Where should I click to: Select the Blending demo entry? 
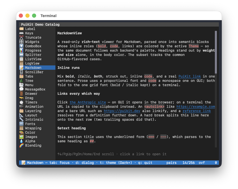click(37, 145)
